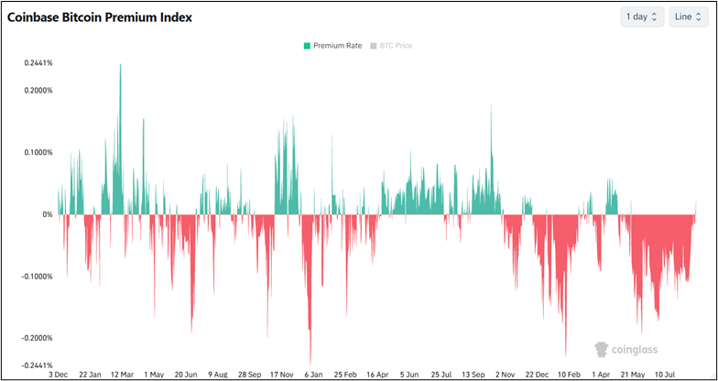Click the 12 Mar x-axis date
The width and height of the screenshot is (718, 381).
pyautogui.click(x=122, y=374)
